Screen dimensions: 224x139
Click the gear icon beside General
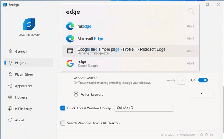pyautogui.click(x=10, y=51)
